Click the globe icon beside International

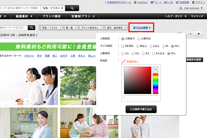pyautogui.click(x=181, y=8)
